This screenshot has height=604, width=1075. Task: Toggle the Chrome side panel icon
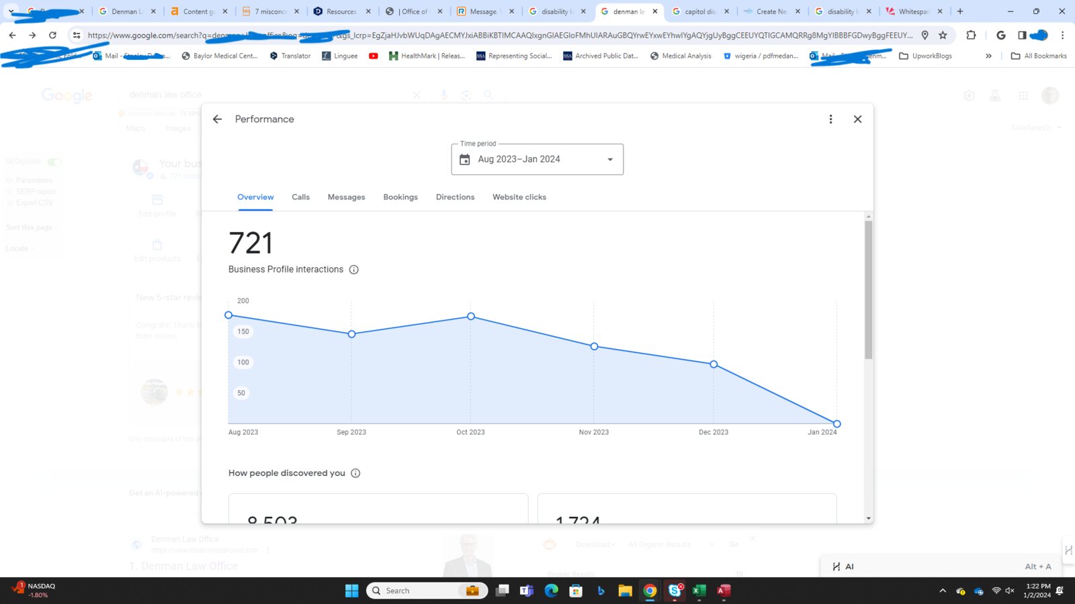[1022, 35]
